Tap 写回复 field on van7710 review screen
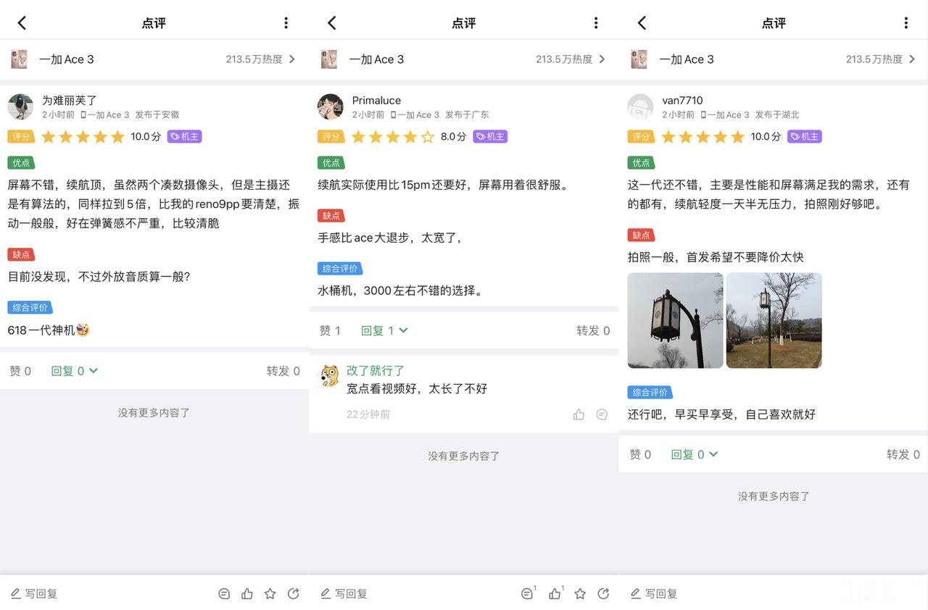928x610 pixels. (x=654, y=594)
